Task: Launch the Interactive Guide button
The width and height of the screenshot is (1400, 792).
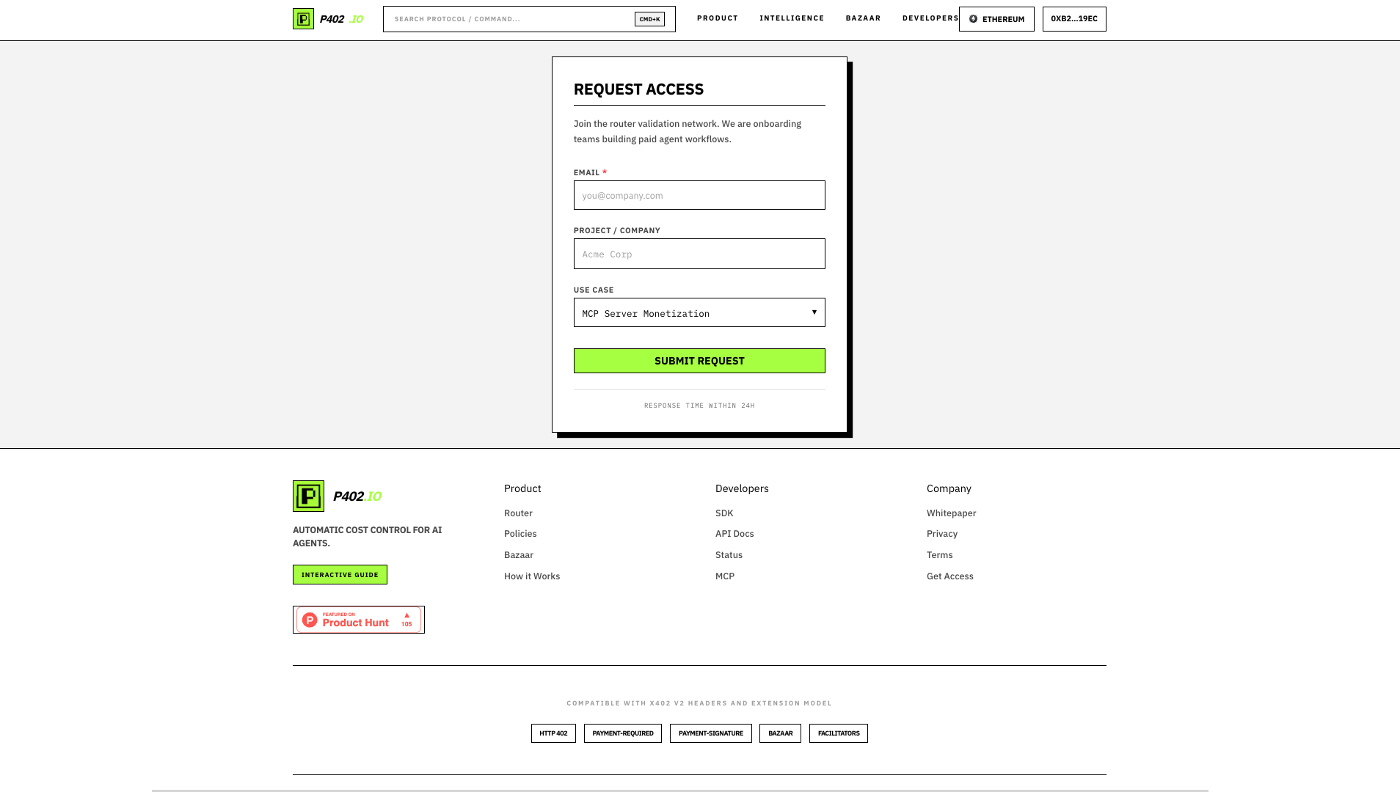Action: [340, 575]
